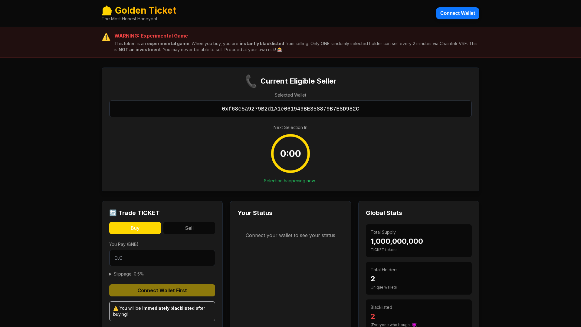Click the 'Your Status' heading
581x327 pixels.
coord(255,213)
